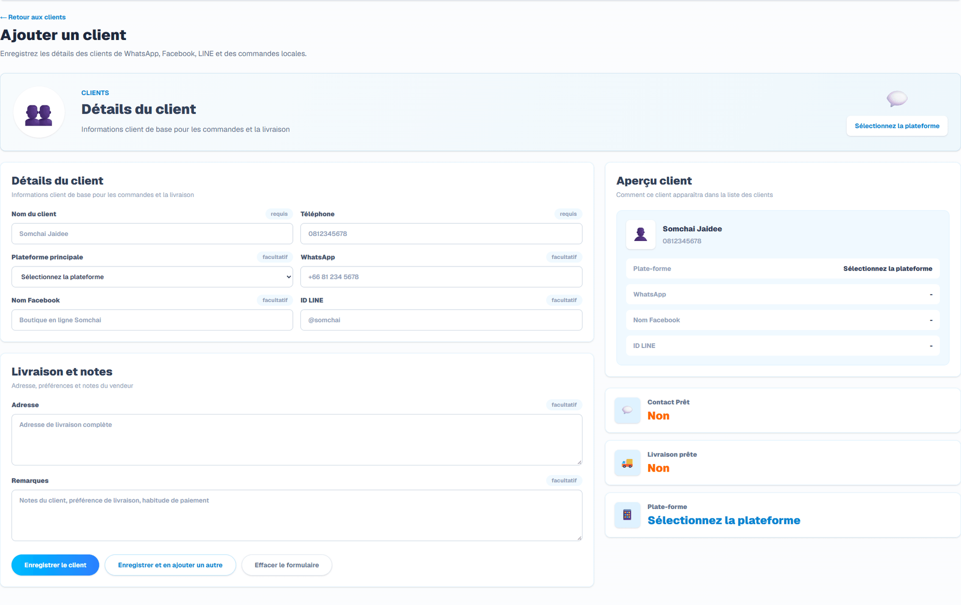Click the 'facultatif' badge beside Remarques

point(564,480)
